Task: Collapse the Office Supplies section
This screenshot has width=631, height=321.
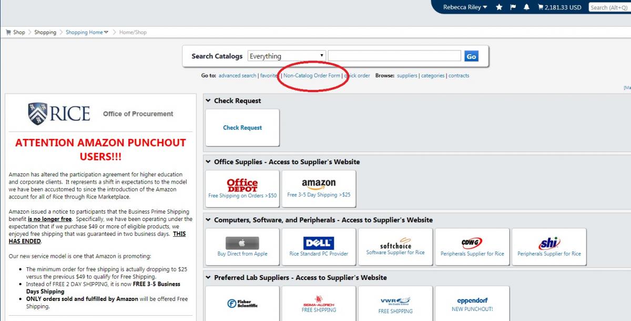Action: (208, 162)
